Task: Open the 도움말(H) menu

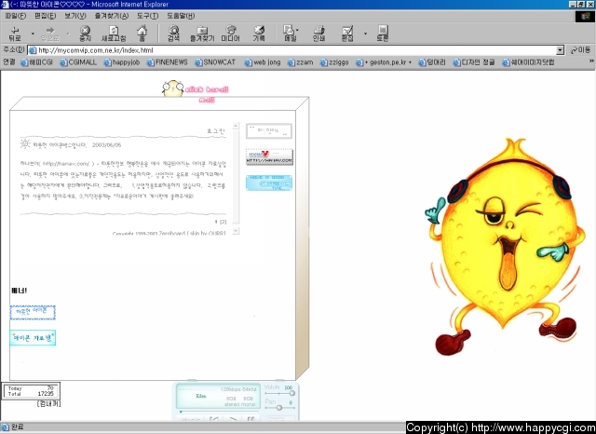Action: pos(181,16)
